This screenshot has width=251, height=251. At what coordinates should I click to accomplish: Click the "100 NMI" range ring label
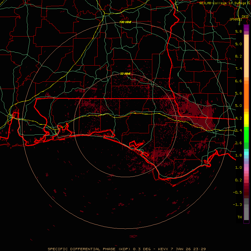[x=125, y=22]
